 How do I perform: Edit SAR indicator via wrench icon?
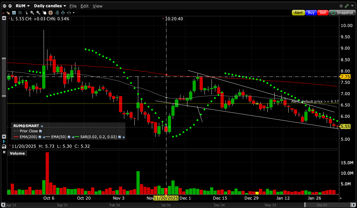(124, 137)
